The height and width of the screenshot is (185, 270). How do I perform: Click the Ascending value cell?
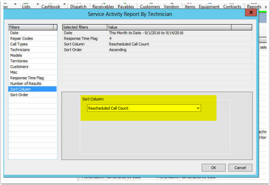coord(118,50)
